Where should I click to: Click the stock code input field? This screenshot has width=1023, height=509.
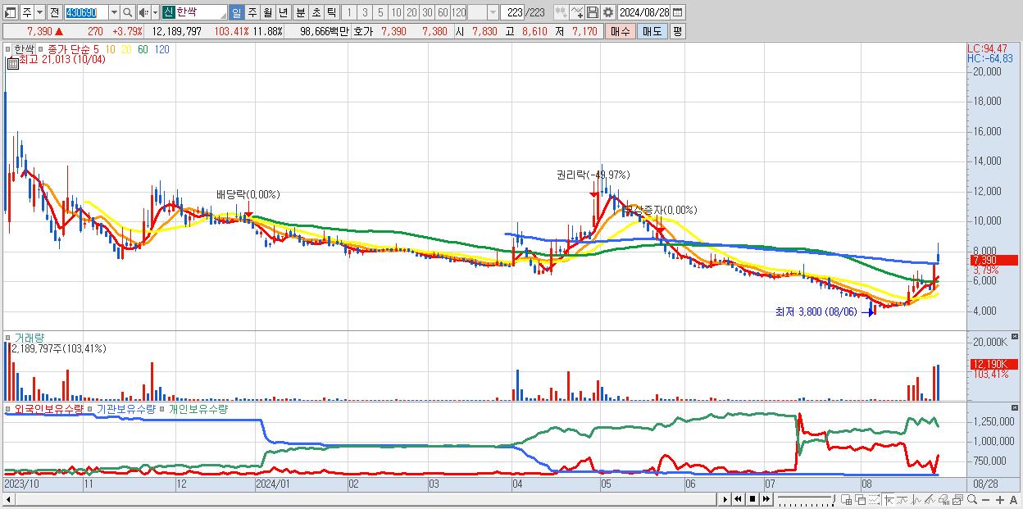tap(86, 12)
